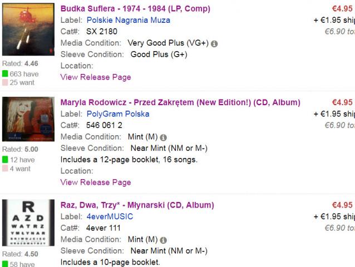Viewport: 355px width, 267px height.
Task: Click View Release Page for Maryla Rodowicz
Action: (96, 182)
